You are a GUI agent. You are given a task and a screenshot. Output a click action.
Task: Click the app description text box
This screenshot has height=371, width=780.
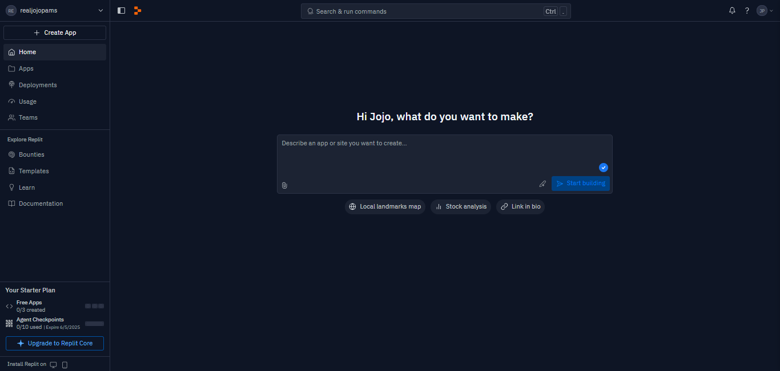tap(445, 154)
